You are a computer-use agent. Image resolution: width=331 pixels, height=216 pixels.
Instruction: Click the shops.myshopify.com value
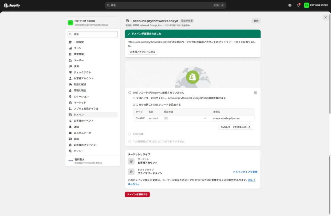(x=226, y=118)
